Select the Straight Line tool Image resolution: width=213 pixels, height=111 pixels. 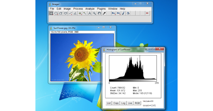[70, 13]
